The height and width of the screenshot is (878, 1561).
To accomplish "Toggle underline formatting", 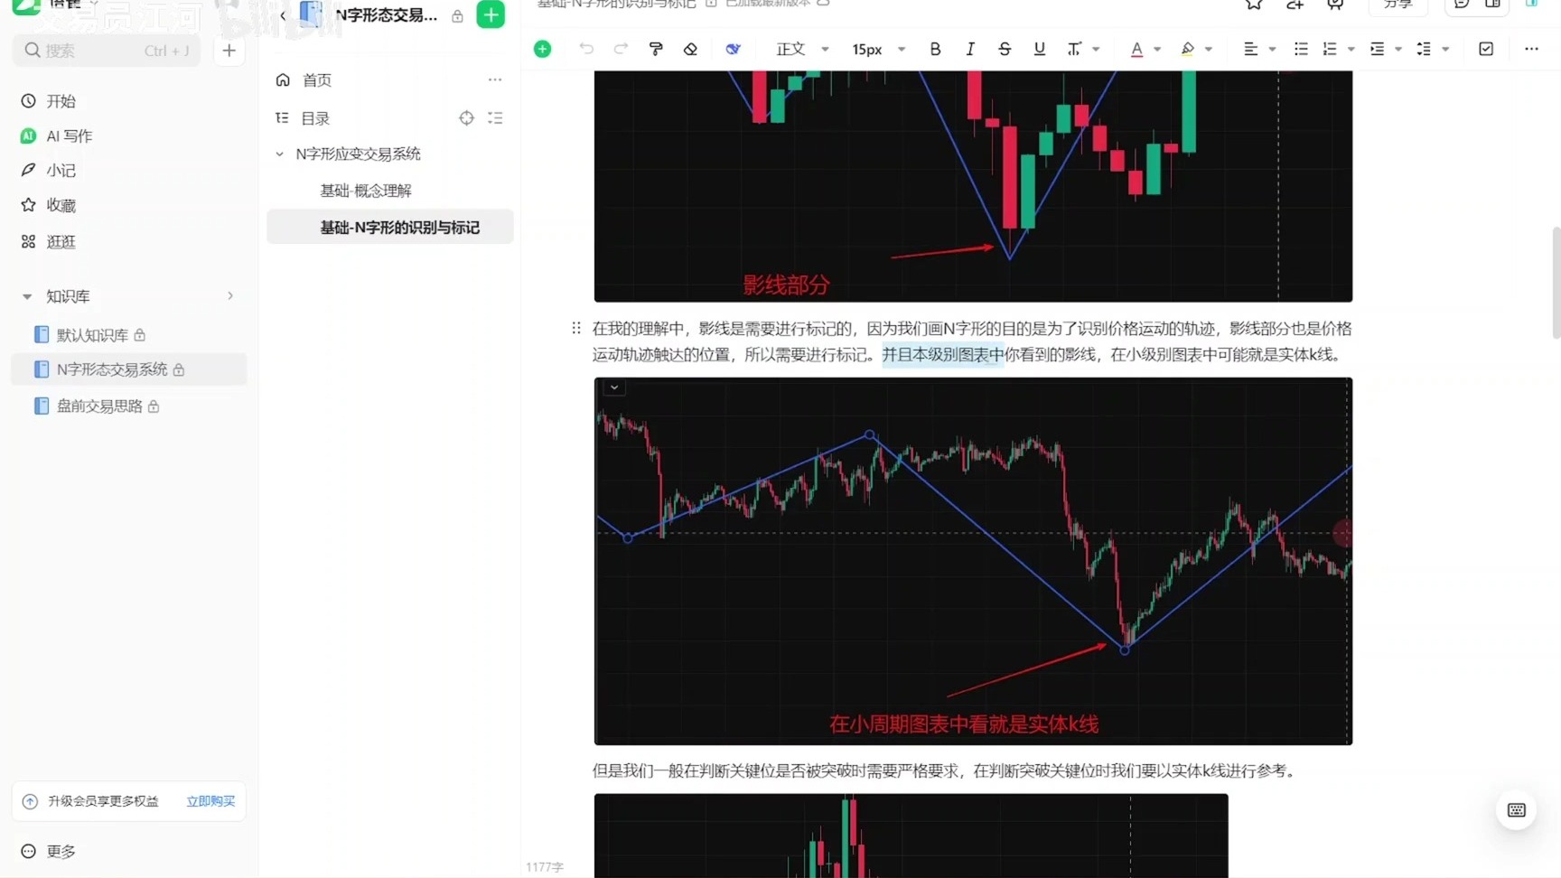I will [x=1039, y=49].
